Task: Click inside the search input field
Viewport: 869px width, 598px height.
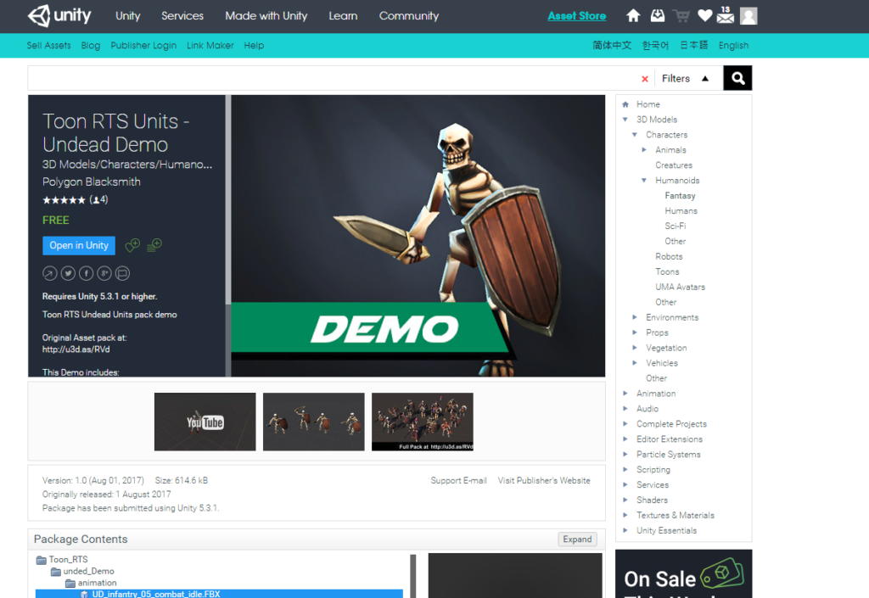Action: 333,78
